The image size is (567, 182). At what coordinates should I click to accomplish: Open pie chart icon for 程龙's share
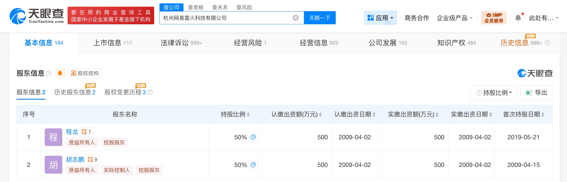pos(253,137)
